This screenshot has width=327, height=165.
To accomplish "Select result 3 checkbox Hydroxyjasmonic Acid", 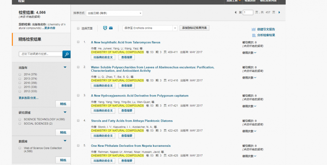I will 78,95.
